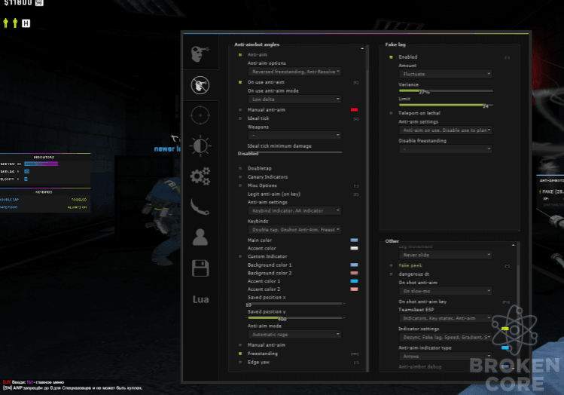
Task: Toggle the On use anti-aim checkbox
Action: coord(240,82)
